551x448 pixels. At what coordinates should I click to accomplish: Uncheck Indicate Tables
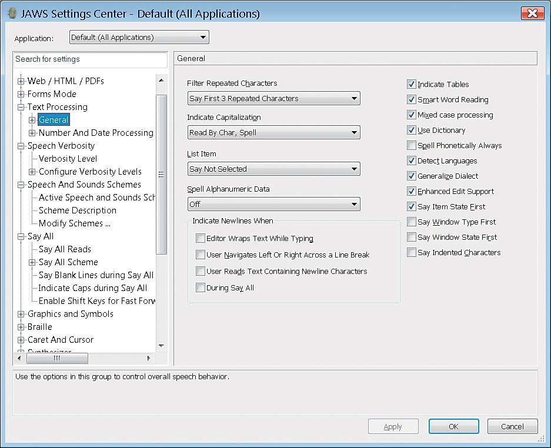point(412,84)
